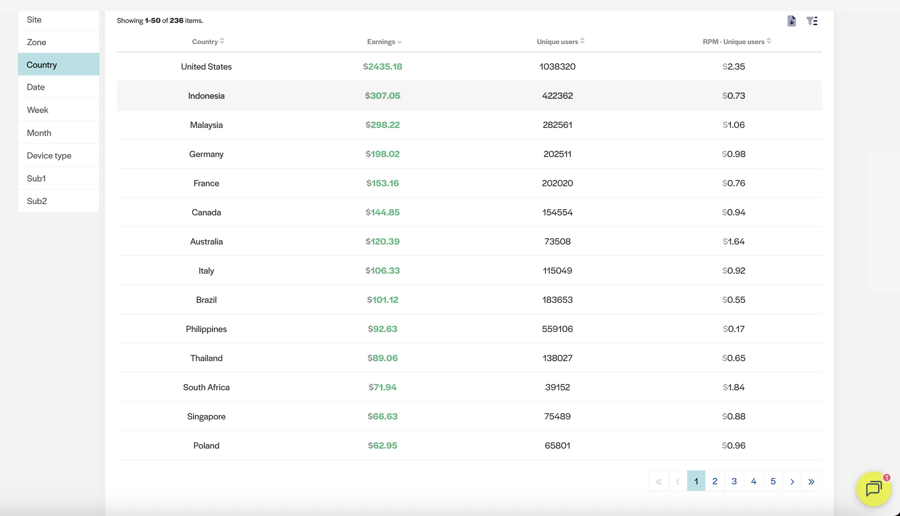Open the chat support bubble
The image size is (900, 516).
873,489
